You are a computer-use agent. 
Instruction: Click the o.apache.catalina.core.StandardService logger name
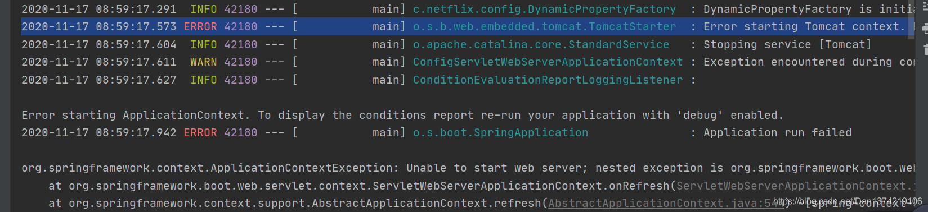tap(541, 44)
